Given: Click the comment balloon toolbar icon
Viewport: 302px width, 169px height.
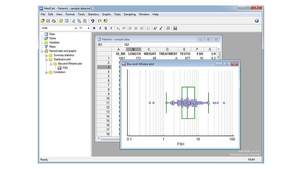Looking at the screenshot, I should coord(168,28).
